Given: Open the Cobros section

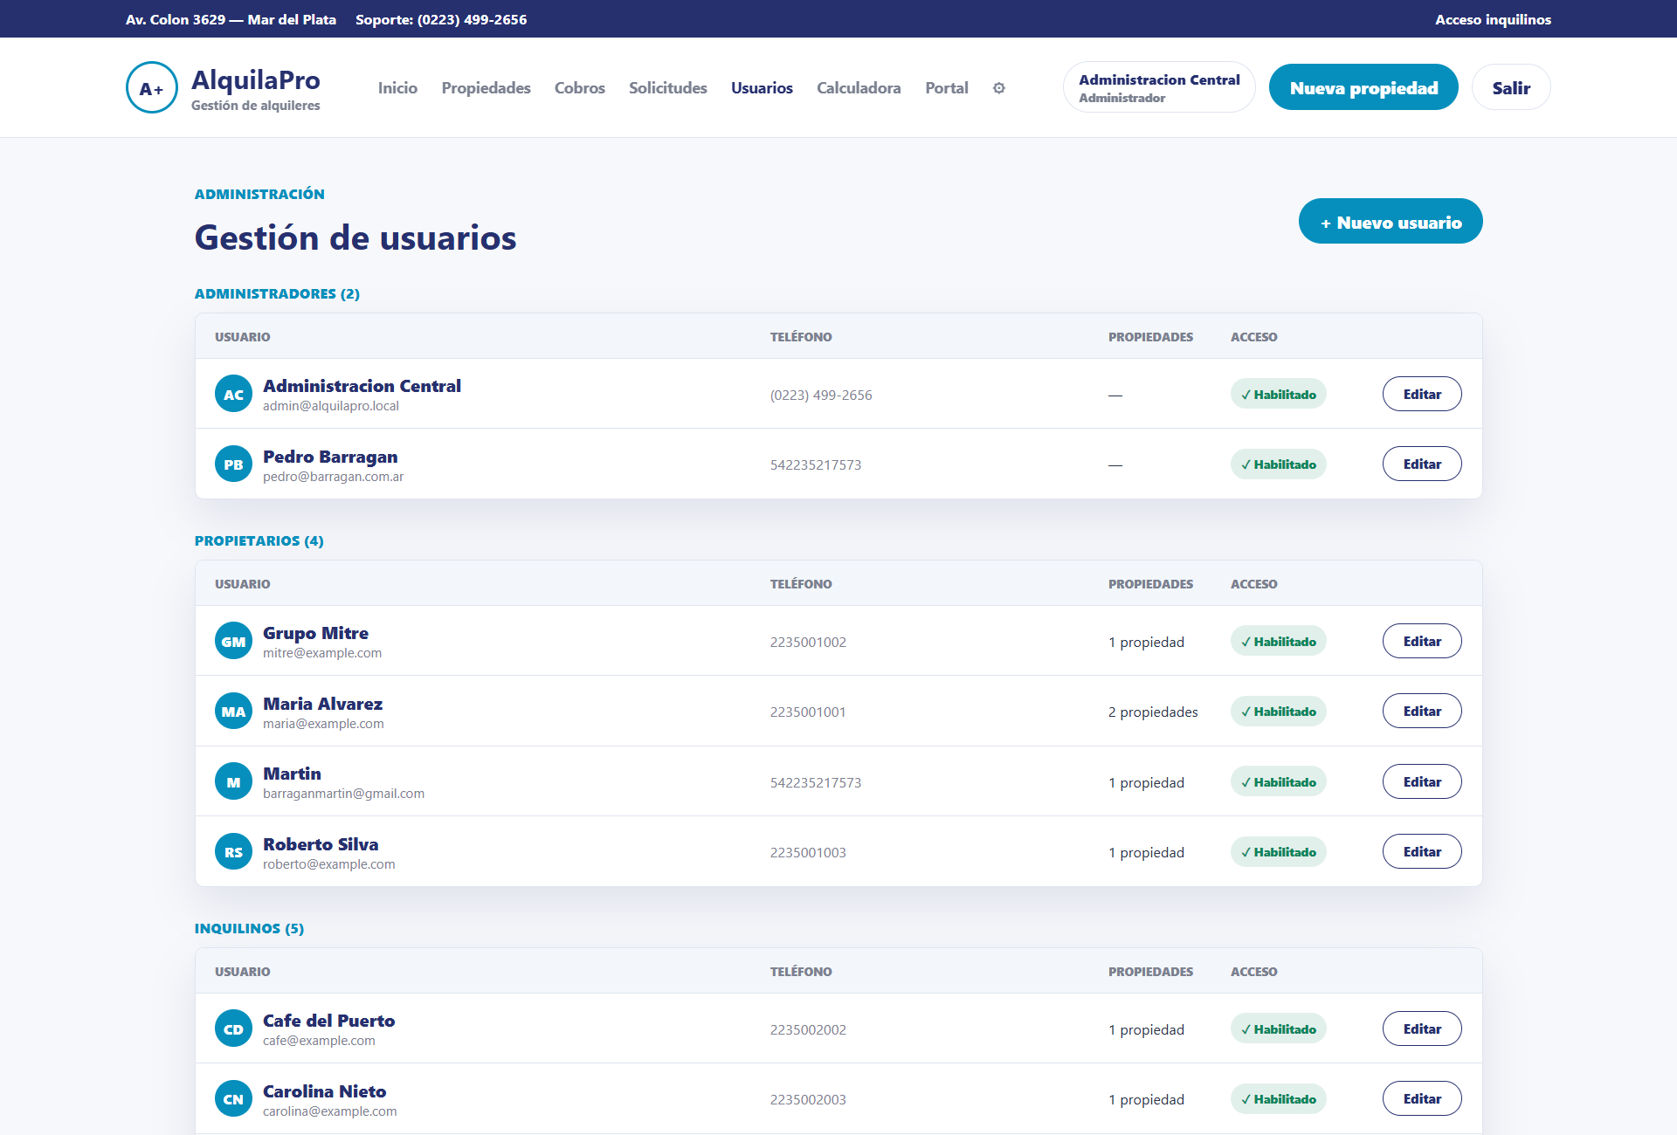Looking at the screenshot, I should (x=580, y=88).
